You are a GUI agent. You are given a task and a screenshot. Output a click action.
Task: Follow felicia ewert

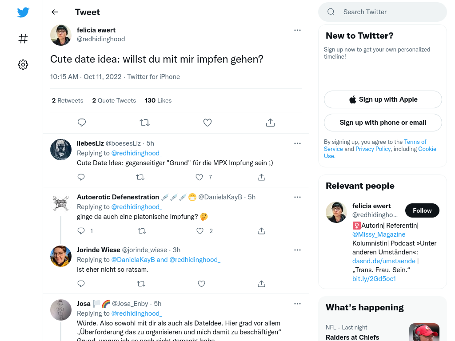point(422,210)
